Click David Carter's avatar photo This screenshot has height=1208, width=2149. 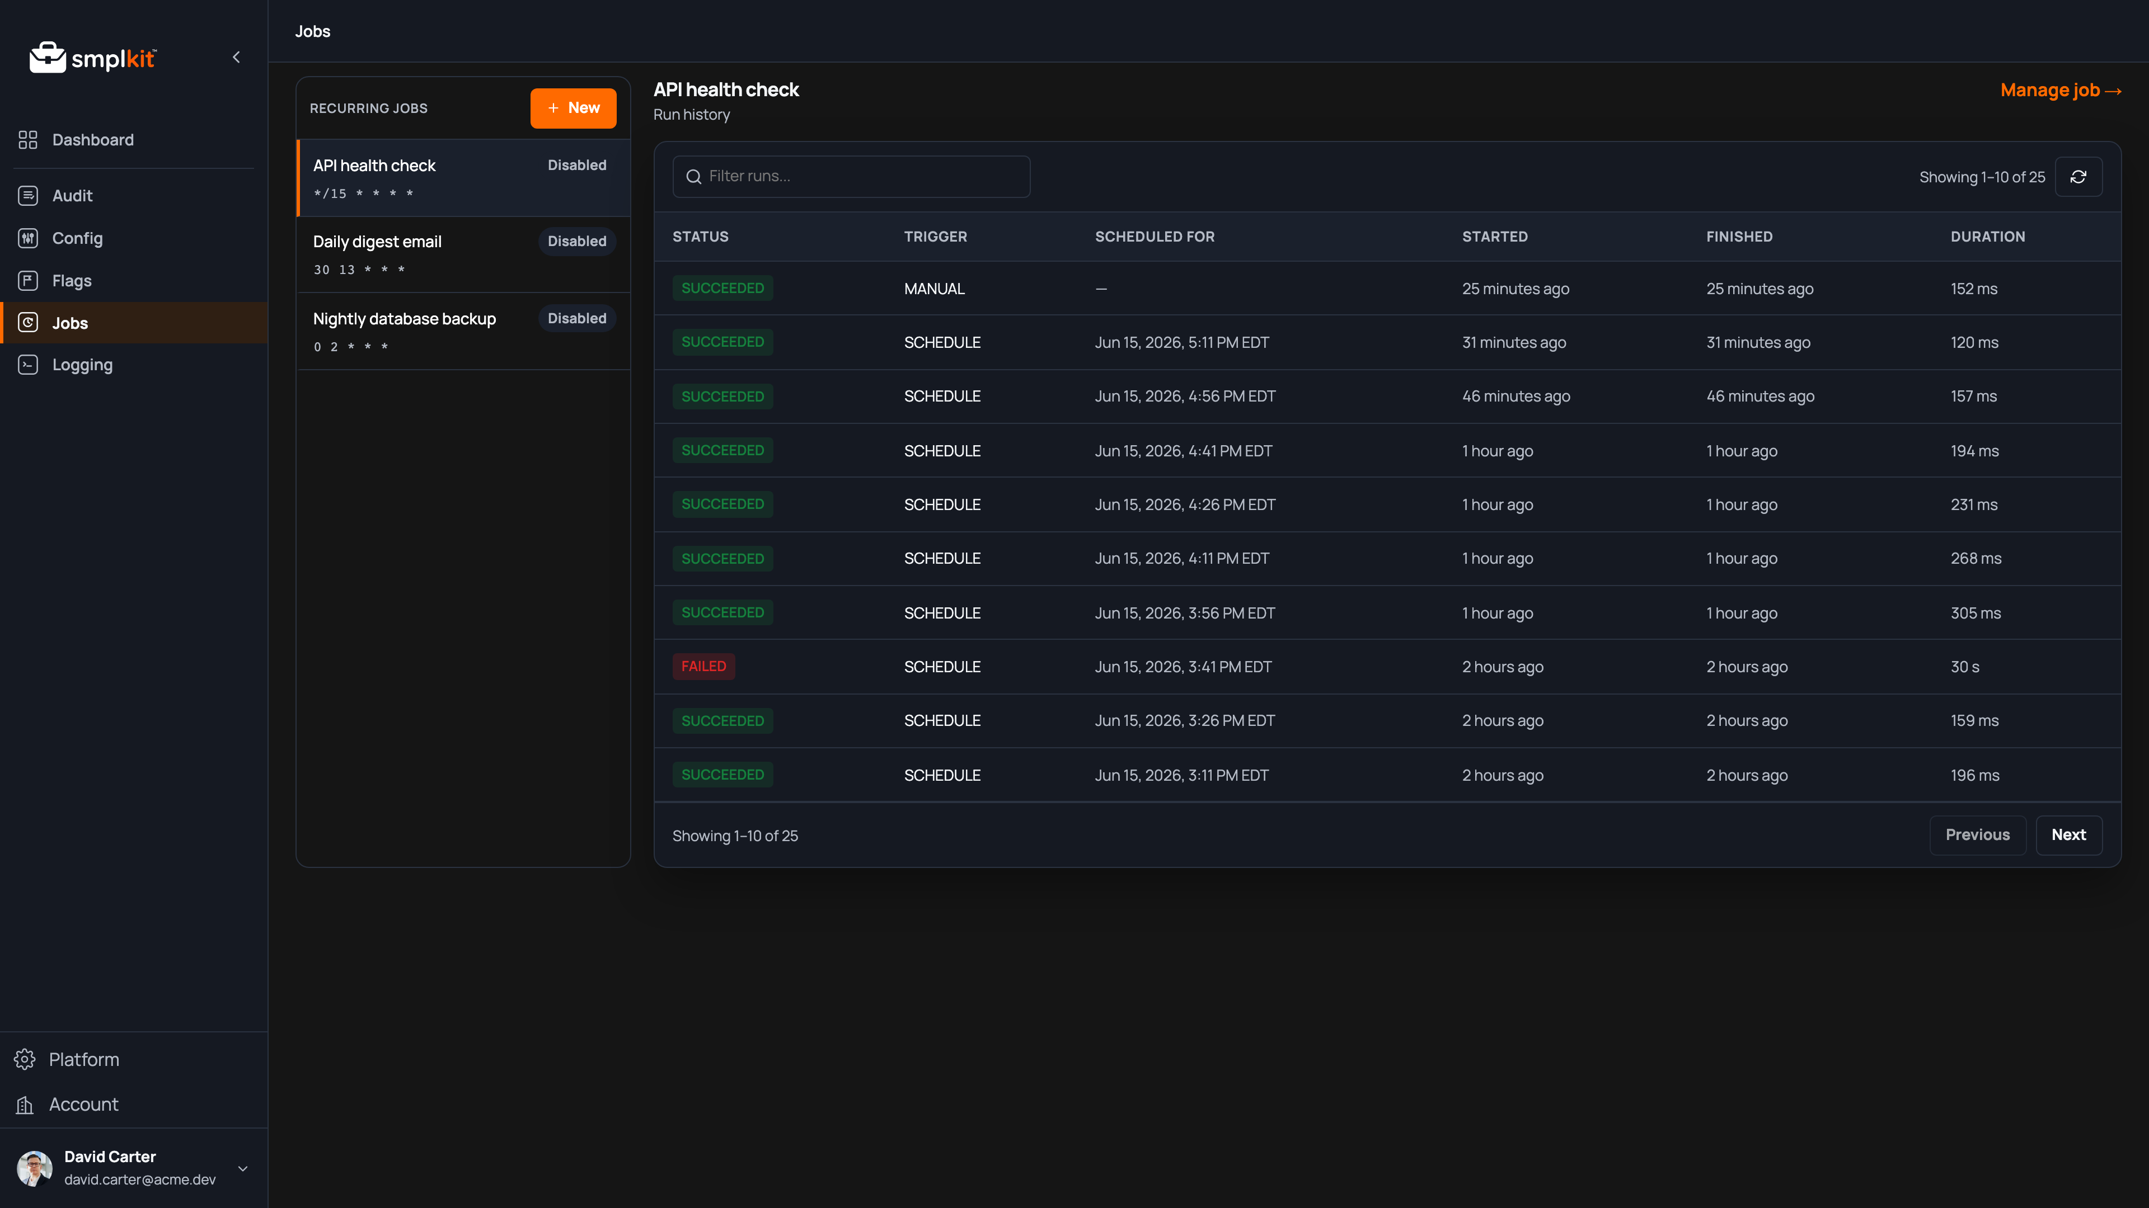pyautogui.click(x=34, y=1168)
